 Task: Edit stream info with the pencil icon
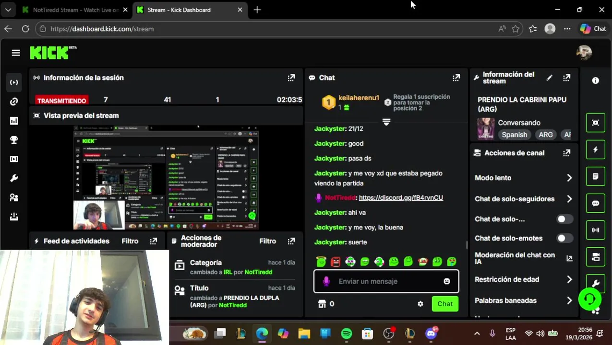click(549, 78)
